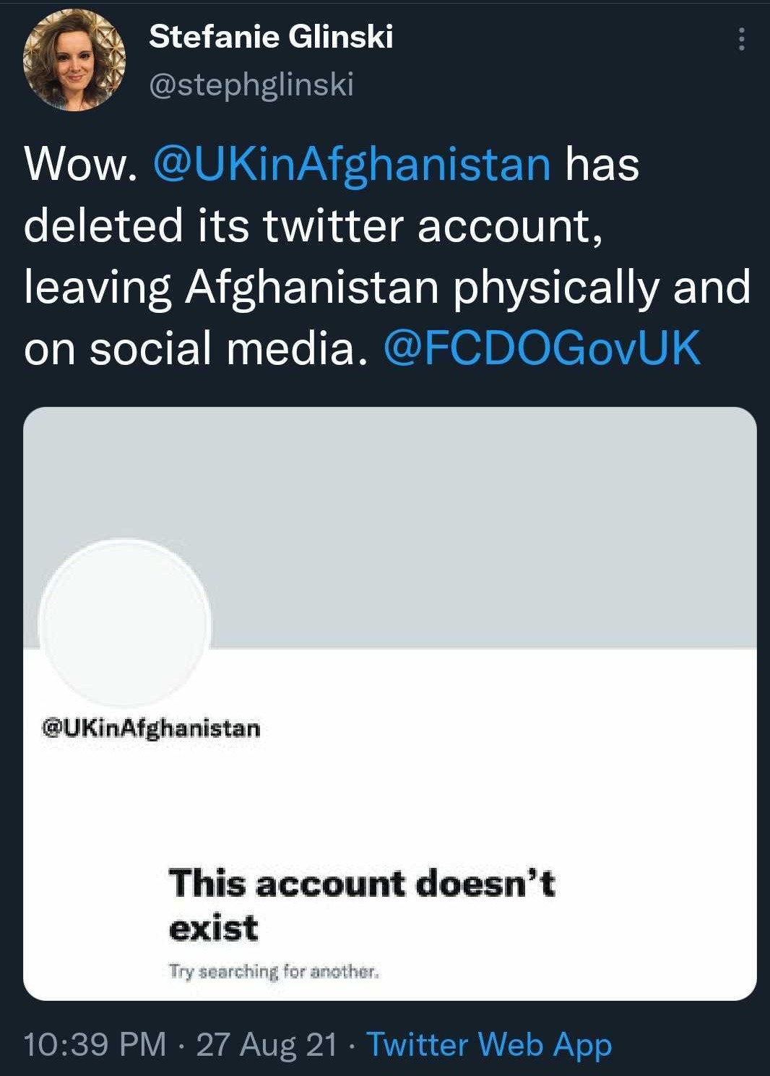This screenshot has height=1076, width=770.
Task: Click the display name Stefanie Glinski
Action: [x=271, y=36]
